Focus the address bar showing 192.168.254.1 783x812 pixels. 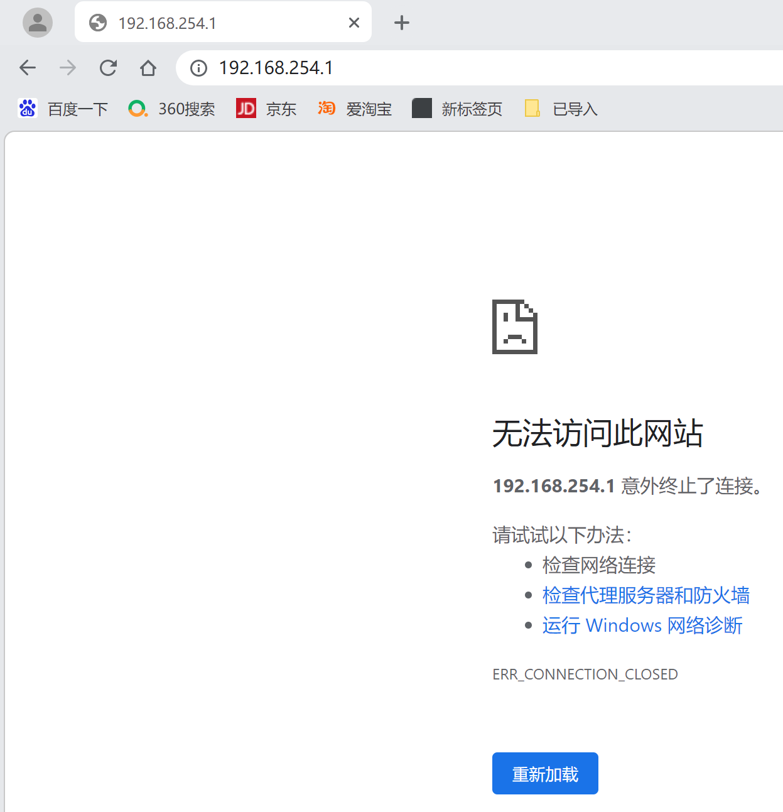coord(440,68)
